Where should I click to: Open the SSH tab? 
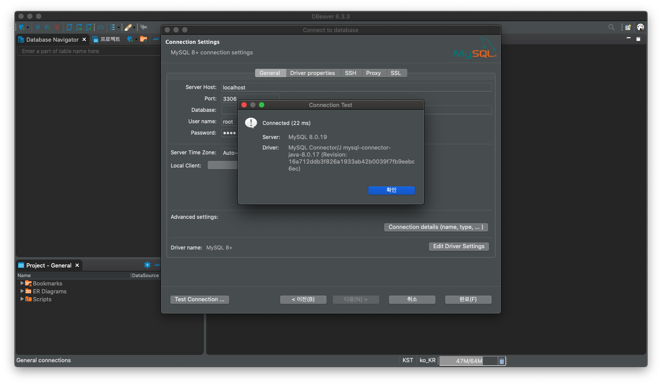point(351,73)
